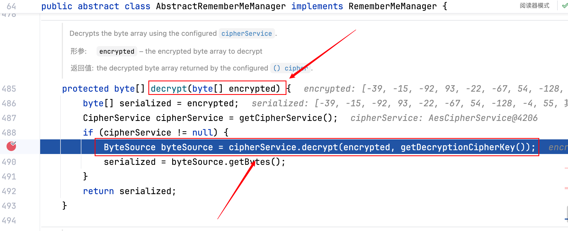Click the "() cipher" link in the return doc

click(290, 68)
